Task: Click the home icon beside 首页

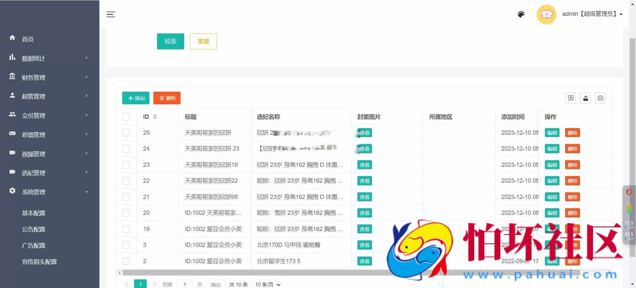Action: (12, 38)
